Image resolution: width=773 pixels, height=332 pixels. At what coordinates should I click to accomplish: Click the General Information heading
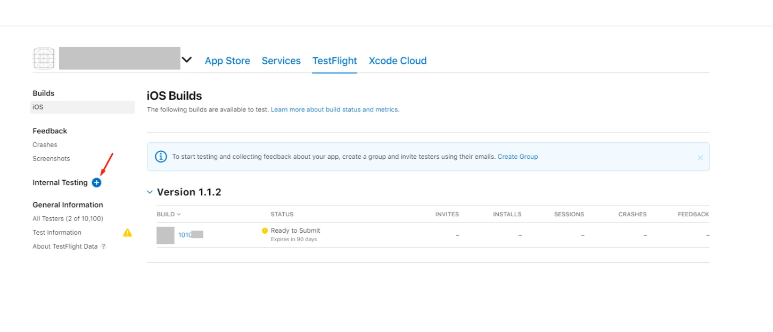68,205
